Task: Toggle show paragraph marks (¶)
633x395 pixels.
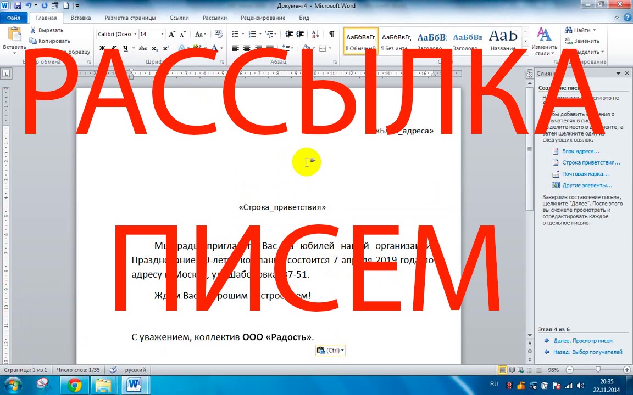Action: pos(331,34)
